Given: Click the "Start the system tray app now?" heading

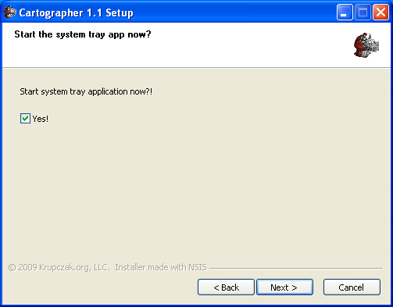Looking at the screenshot, I should [83, 34].
